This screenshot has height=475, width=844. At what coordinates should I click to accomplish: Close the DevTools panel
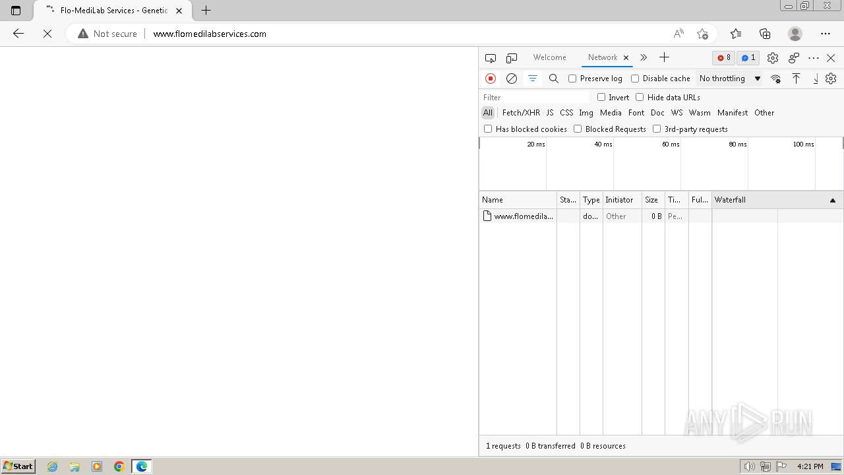tap(831, 58)
